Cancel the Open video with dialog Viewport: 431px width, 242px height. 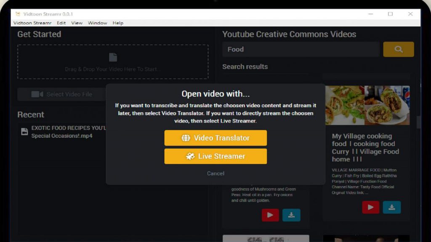[x=215, y=174]
